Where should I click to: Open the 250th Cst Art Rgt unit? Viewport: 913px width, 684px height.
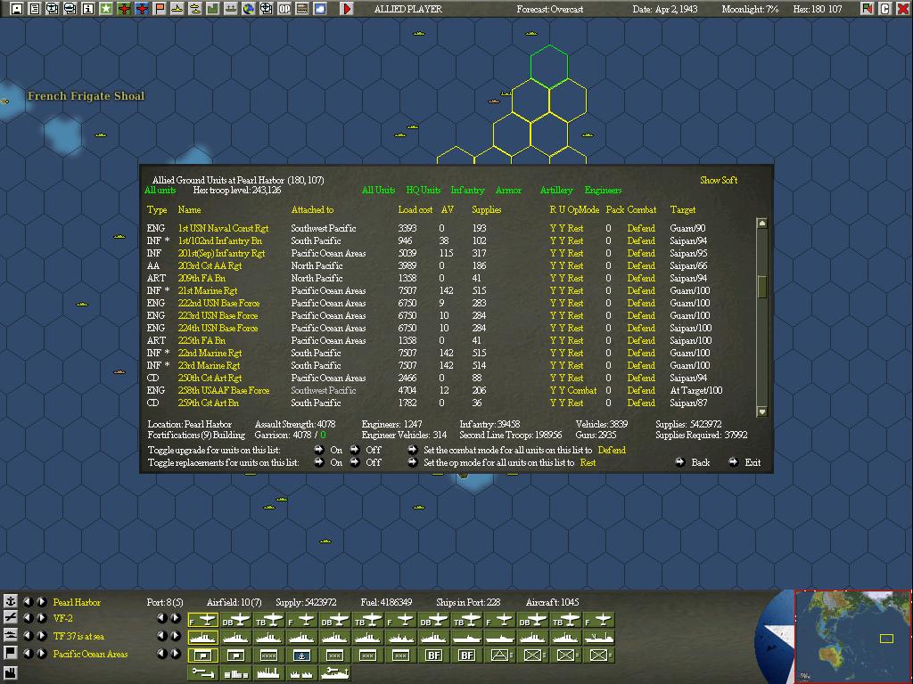pyautogui.click(x=210, y=378)
